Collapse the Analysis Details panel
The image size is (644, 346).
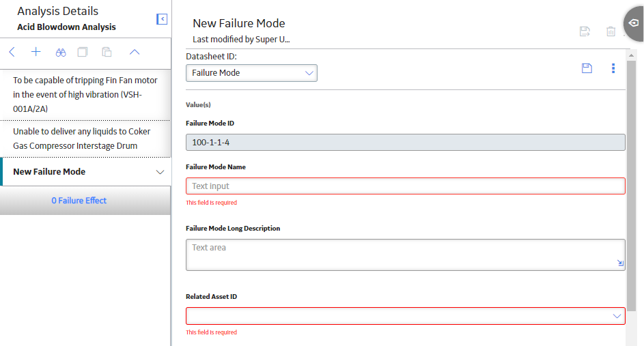click(162, 19)
